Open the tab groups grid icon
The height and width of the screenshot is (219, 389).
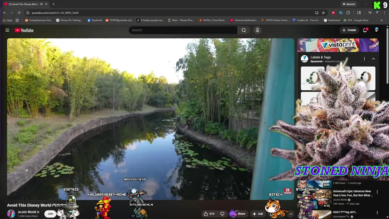tap(17, 20)
